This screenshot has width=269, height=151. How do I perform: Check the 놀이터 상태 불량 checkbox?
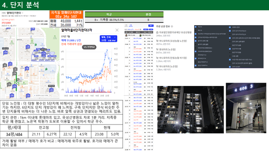point(195,44)
